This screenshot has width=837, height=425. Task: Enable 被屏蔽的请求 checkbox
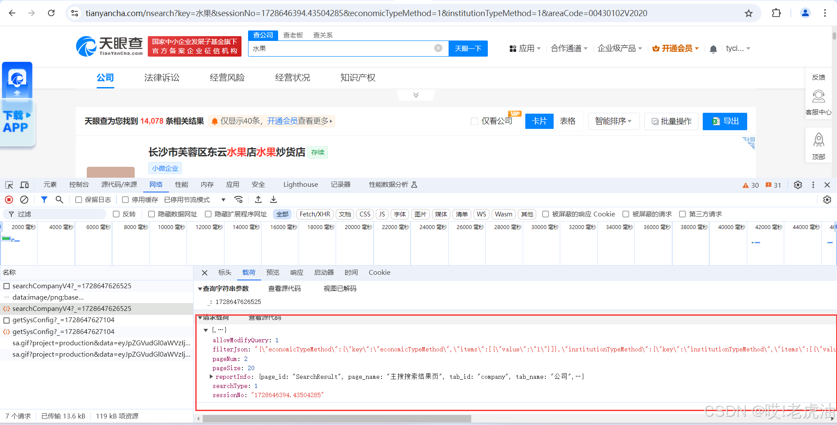coord(626,214)
